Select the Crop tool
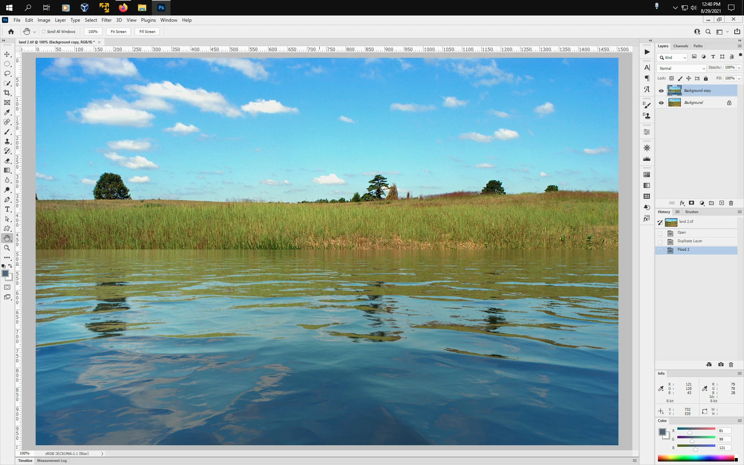The height and width of the screenshot is (465, 744). [7, 93]
